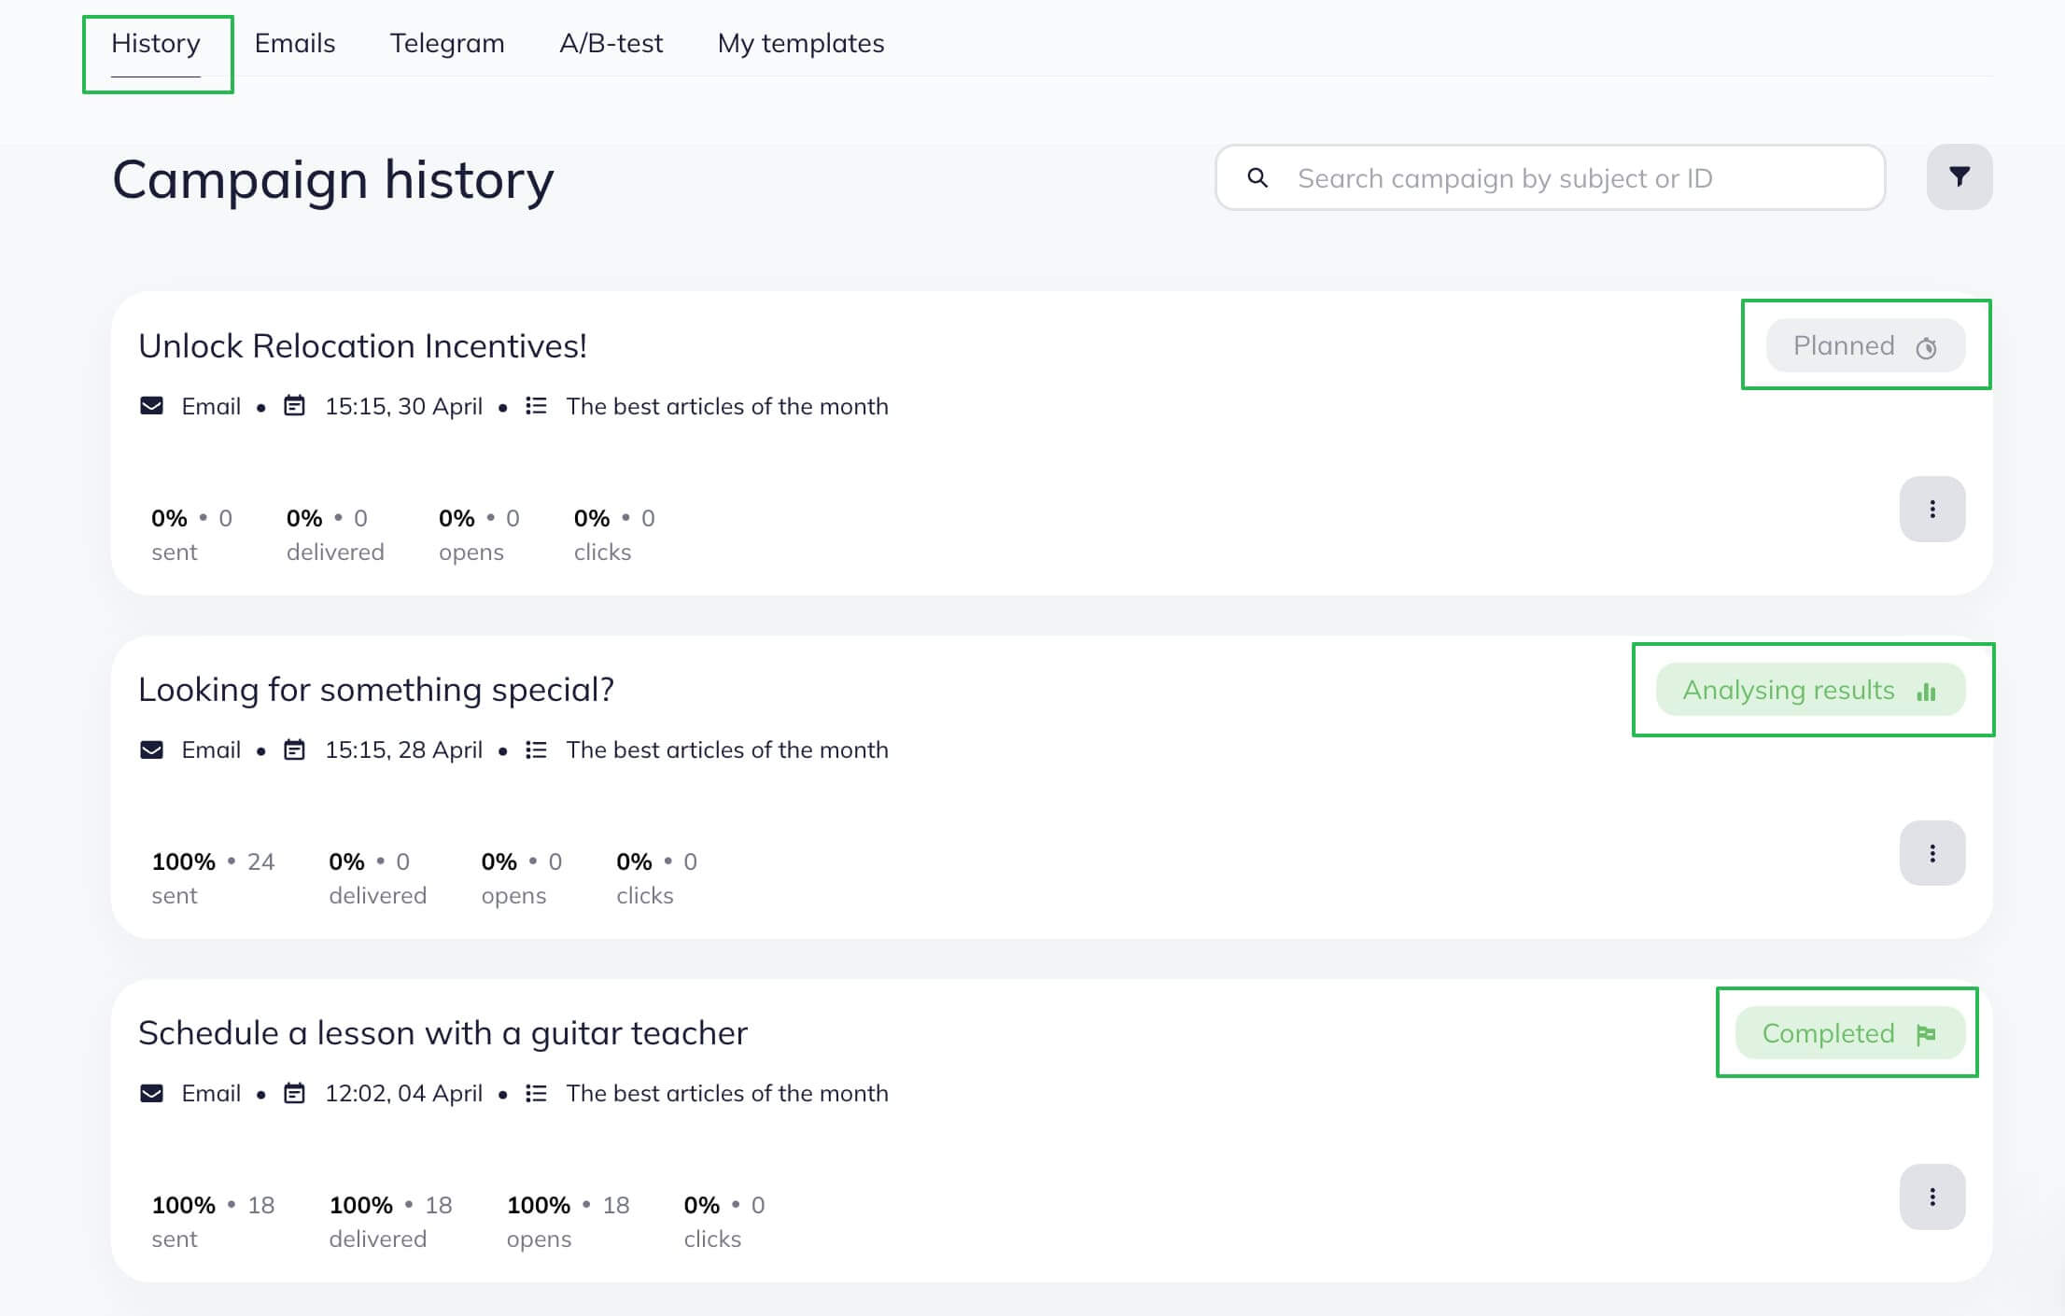
Task: Click the 12:02, 04 April date text
Action: point(403,1093)
